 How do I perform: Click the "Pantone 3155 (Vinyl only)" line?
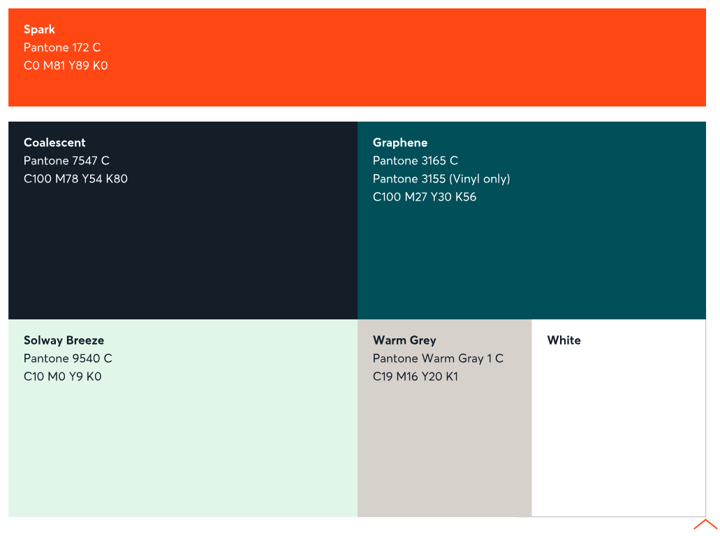[441, 179]
